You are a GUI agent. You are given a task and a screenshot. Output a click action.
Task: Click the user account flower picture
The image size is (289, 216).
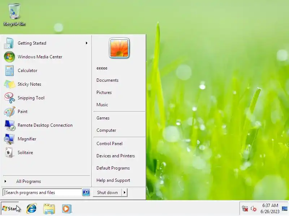(x=119, y=48)
